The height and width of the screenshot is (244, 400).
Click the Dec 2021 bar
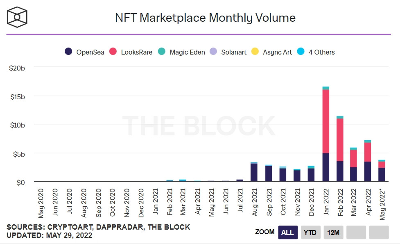tap(311, 175)
